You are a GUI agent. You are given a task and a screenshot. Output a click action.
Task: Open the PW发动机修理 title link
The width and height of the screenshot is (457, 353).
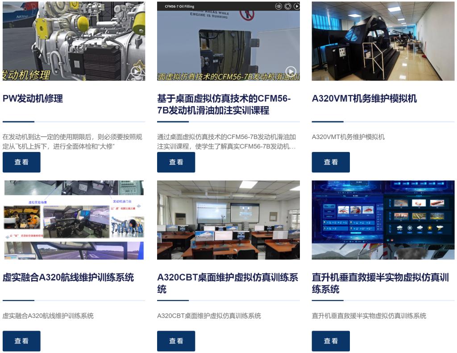33,99
